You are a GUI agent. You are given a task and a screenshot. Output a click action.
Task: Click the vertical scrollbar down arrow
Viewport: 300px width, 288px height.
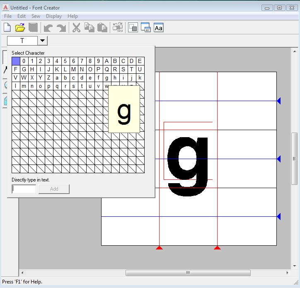point(295,266)
